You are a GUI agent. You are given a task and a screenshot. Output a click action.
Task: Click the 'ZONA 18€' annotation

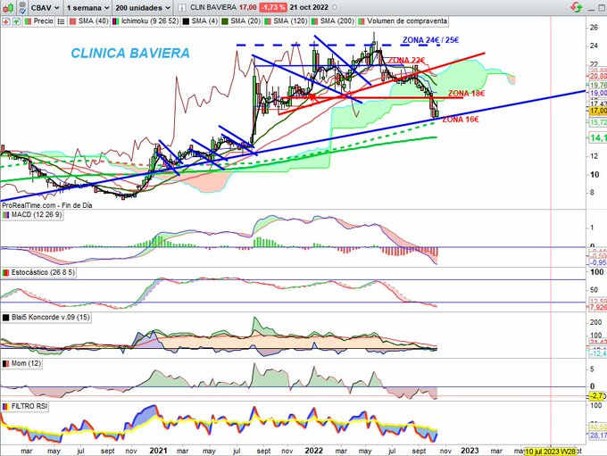(x=467, y=94)
